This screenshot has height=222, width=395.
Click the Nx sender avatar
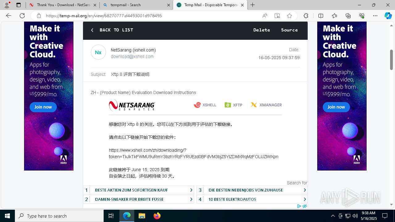click(x=98, y=52)
